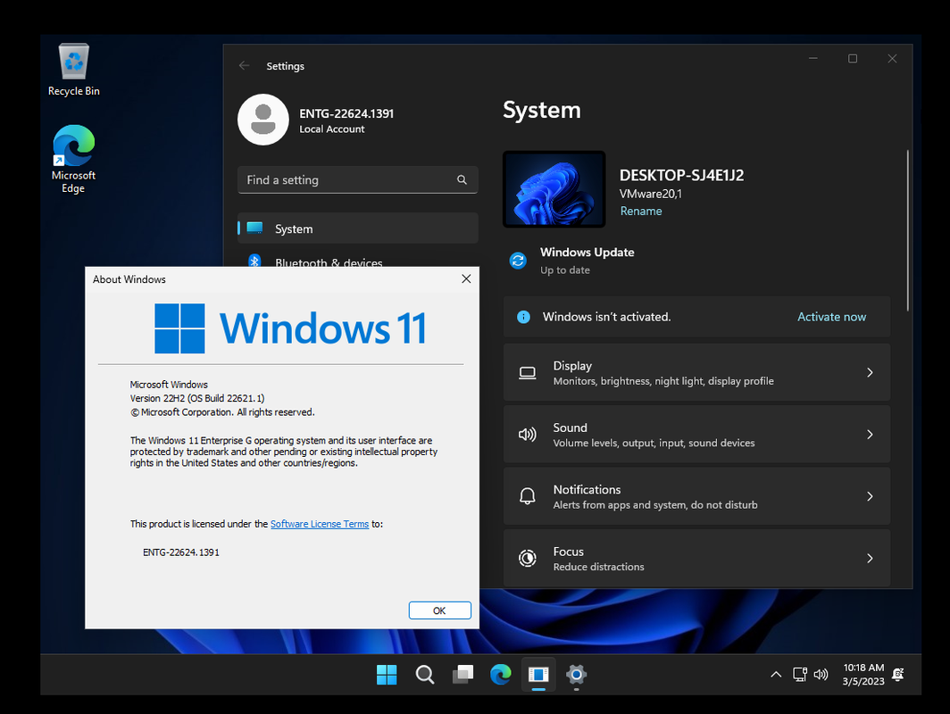950x714 pixels.
Task: Click the System page heading
Action: (542, 110)
